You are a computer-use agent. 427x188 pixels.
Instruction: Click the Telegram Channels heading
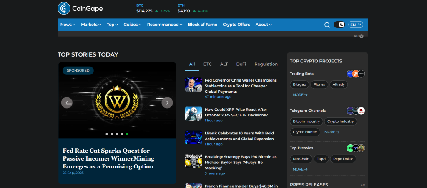pyautogui.click(x=308, y=111)
